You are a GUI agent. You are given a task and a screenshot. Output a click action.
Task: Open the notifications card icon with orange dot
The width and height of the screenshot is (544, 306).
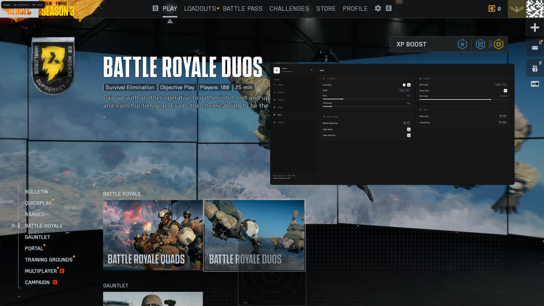point(534,48)
